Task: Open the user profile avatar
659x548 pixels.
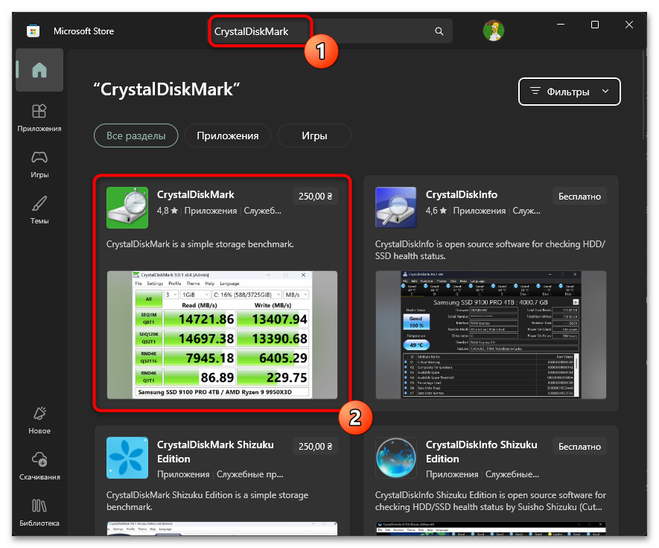Action: tap(494, 31)
